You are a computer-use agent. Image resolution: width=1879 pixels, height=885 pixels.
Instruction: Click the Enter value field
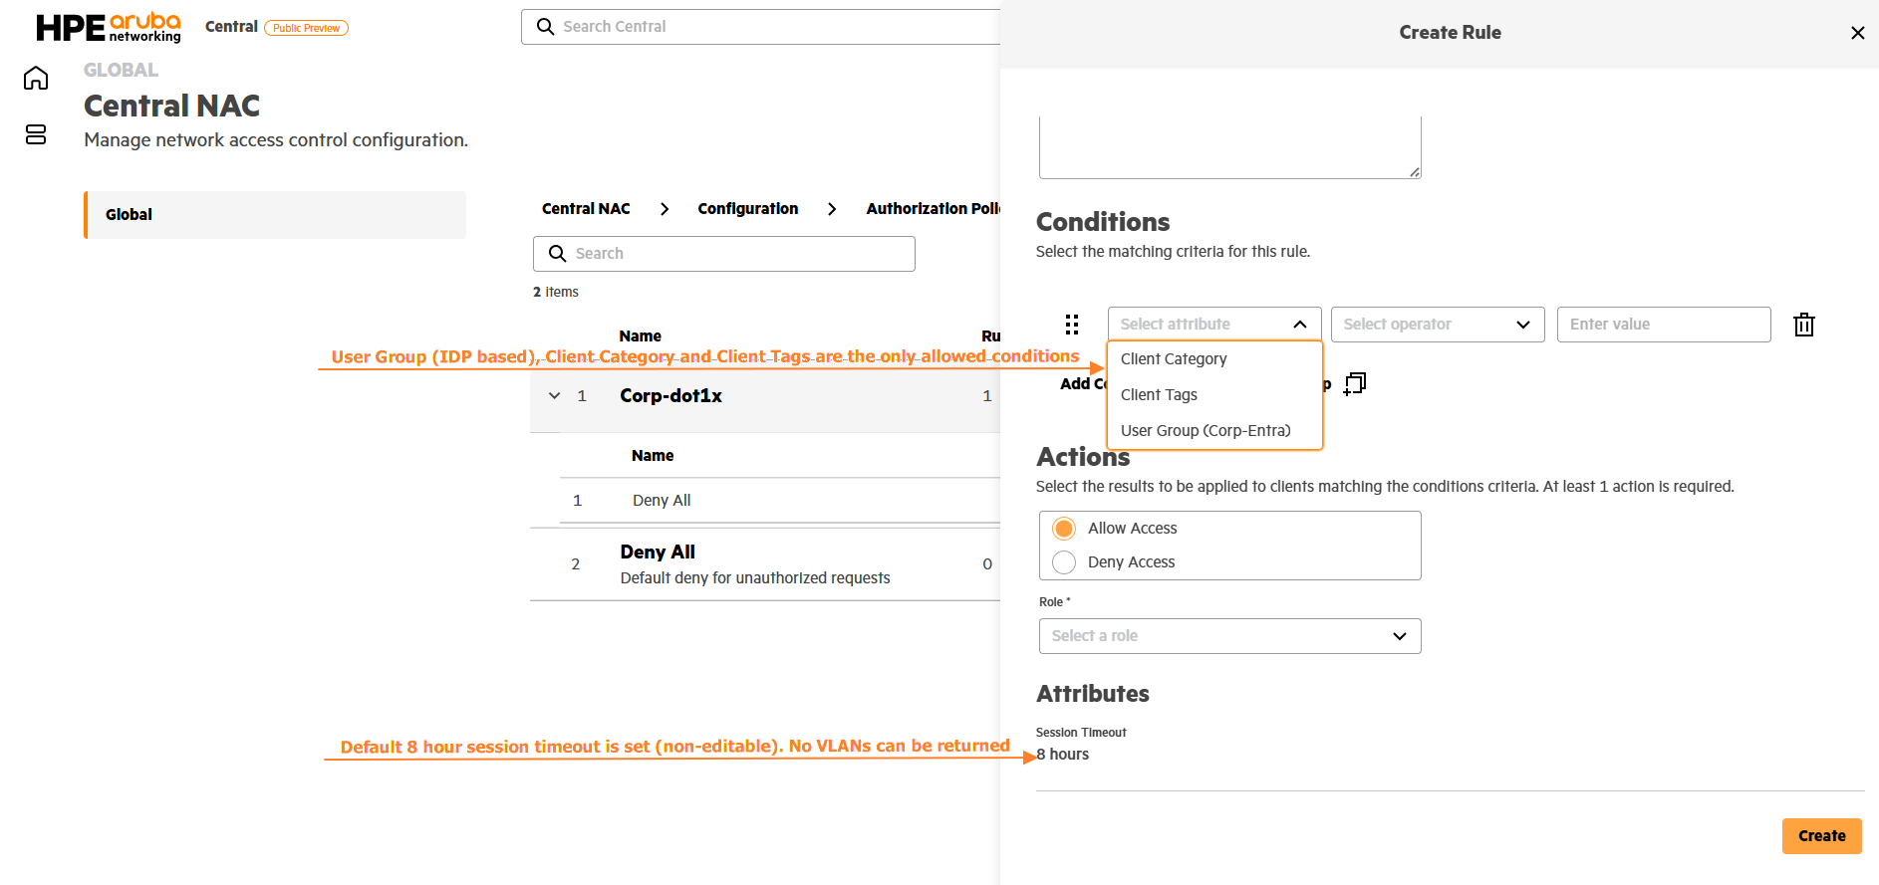pyautogui.click(x=1664, y=325)
